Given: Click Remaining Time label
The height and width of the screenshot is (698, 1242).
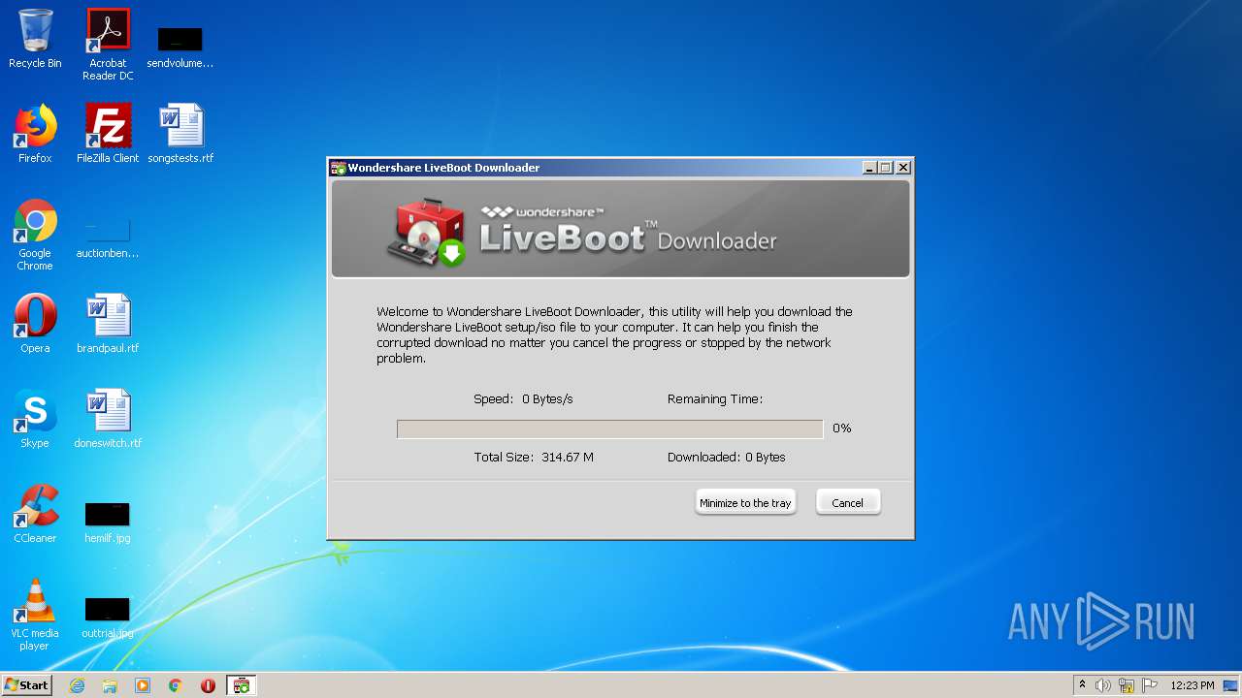Looking at the screenshot, I should click(x=715, y=399).
